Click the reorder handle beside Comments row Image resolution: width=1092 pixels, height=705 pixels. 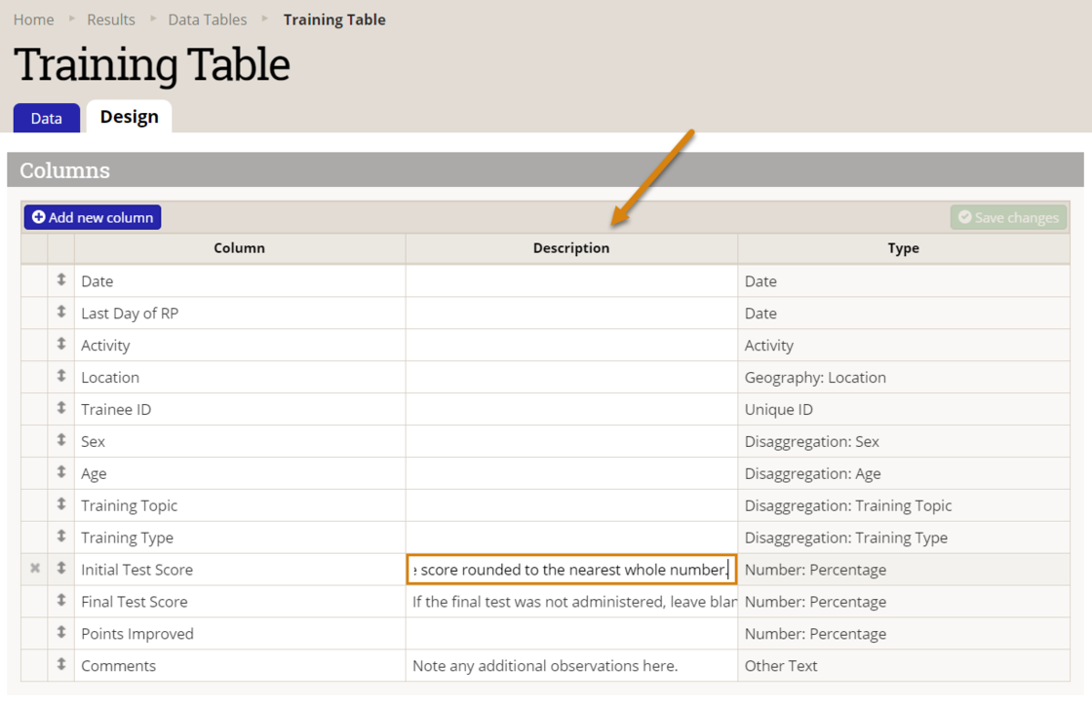tap(60, 665)
